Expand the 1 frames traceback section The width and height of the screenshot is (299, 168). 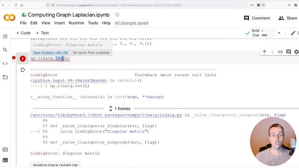[x=120, y=109]
